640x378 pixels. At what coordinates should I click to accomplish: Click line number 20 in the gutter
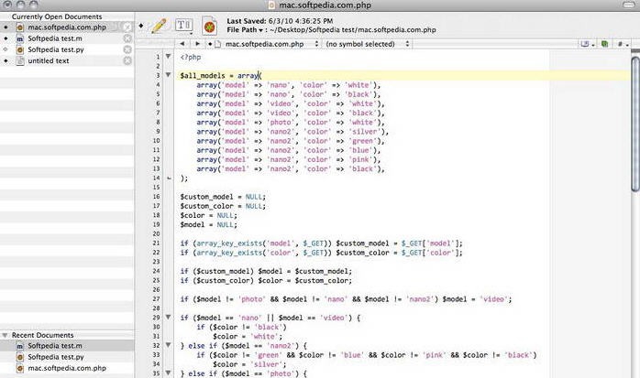(x=156, y=233)
